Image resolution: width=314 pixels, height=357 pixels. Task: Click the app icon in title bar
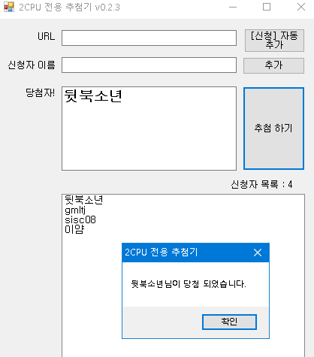[9, 7]
